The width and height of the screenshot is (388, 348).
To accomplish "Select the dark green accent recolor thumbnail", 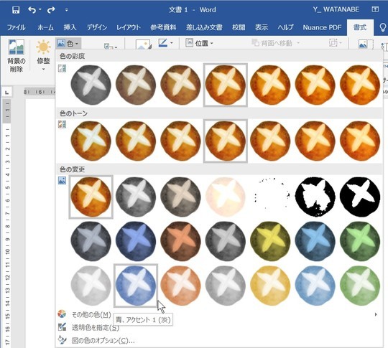I will (360, 241).
